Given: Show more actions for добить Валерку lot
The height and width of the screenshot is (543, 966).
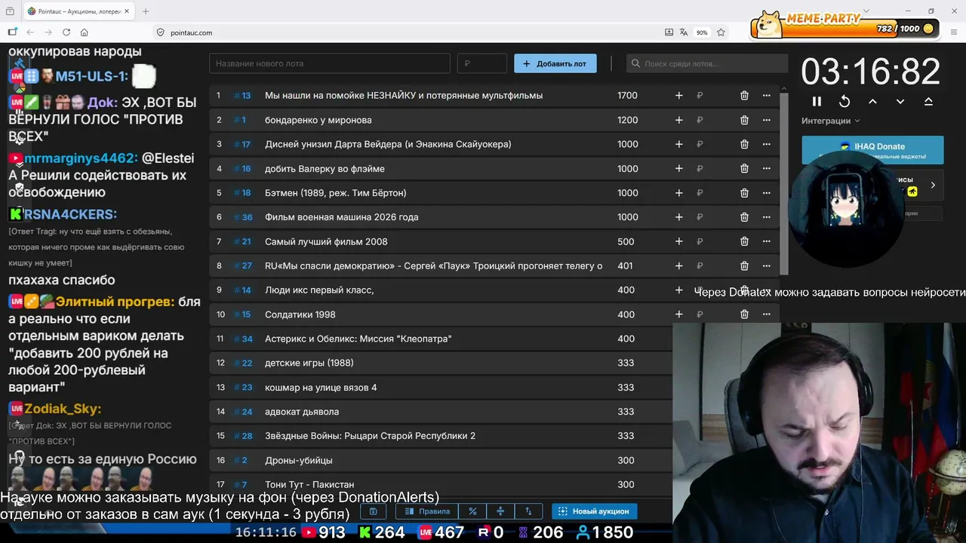Looking at the screenshot, I should click(x=766, y=169).
